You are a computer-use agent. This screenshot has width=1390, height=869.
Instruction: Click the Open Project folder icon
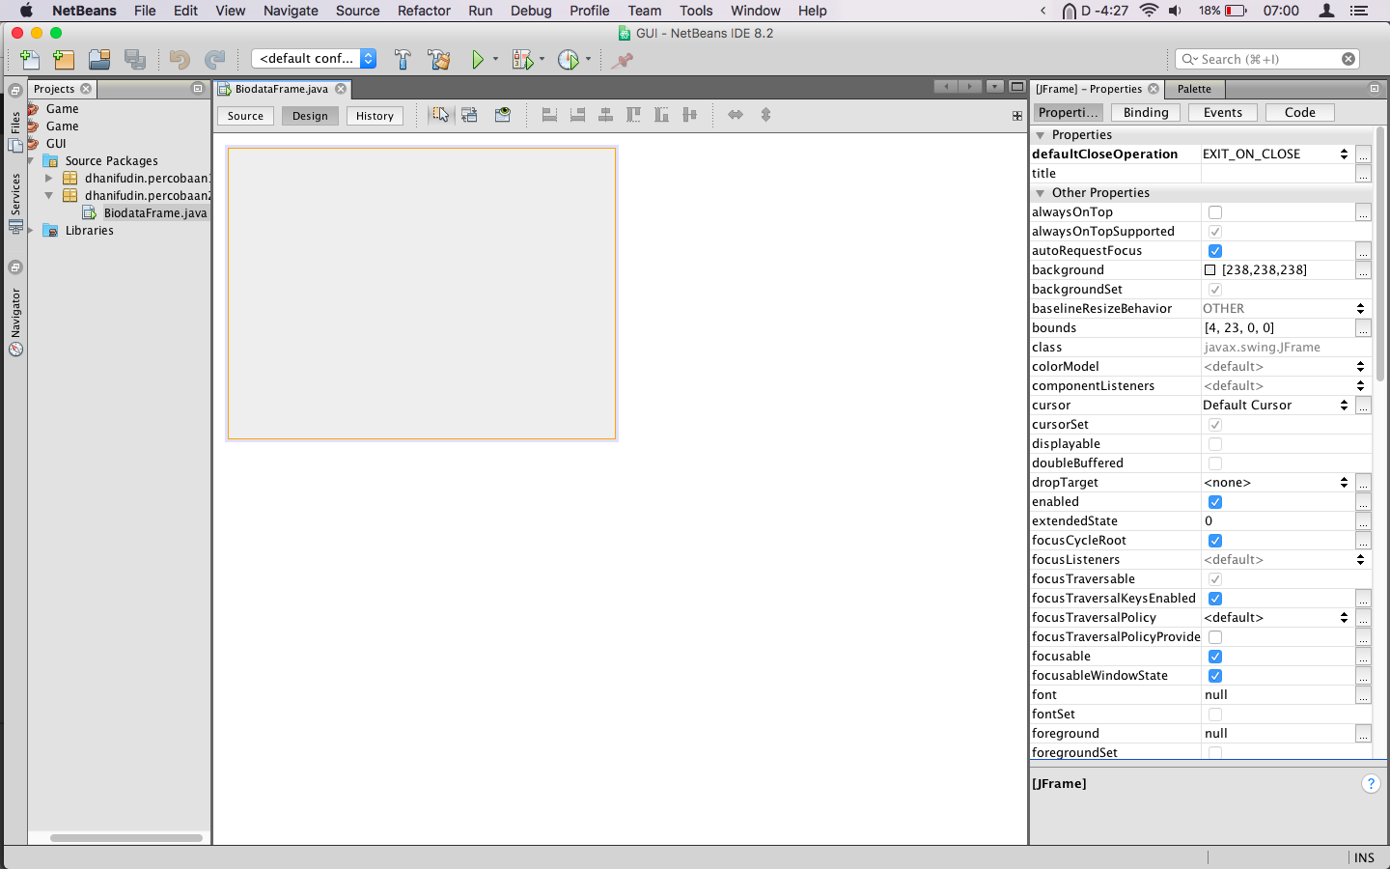[99, 60]
